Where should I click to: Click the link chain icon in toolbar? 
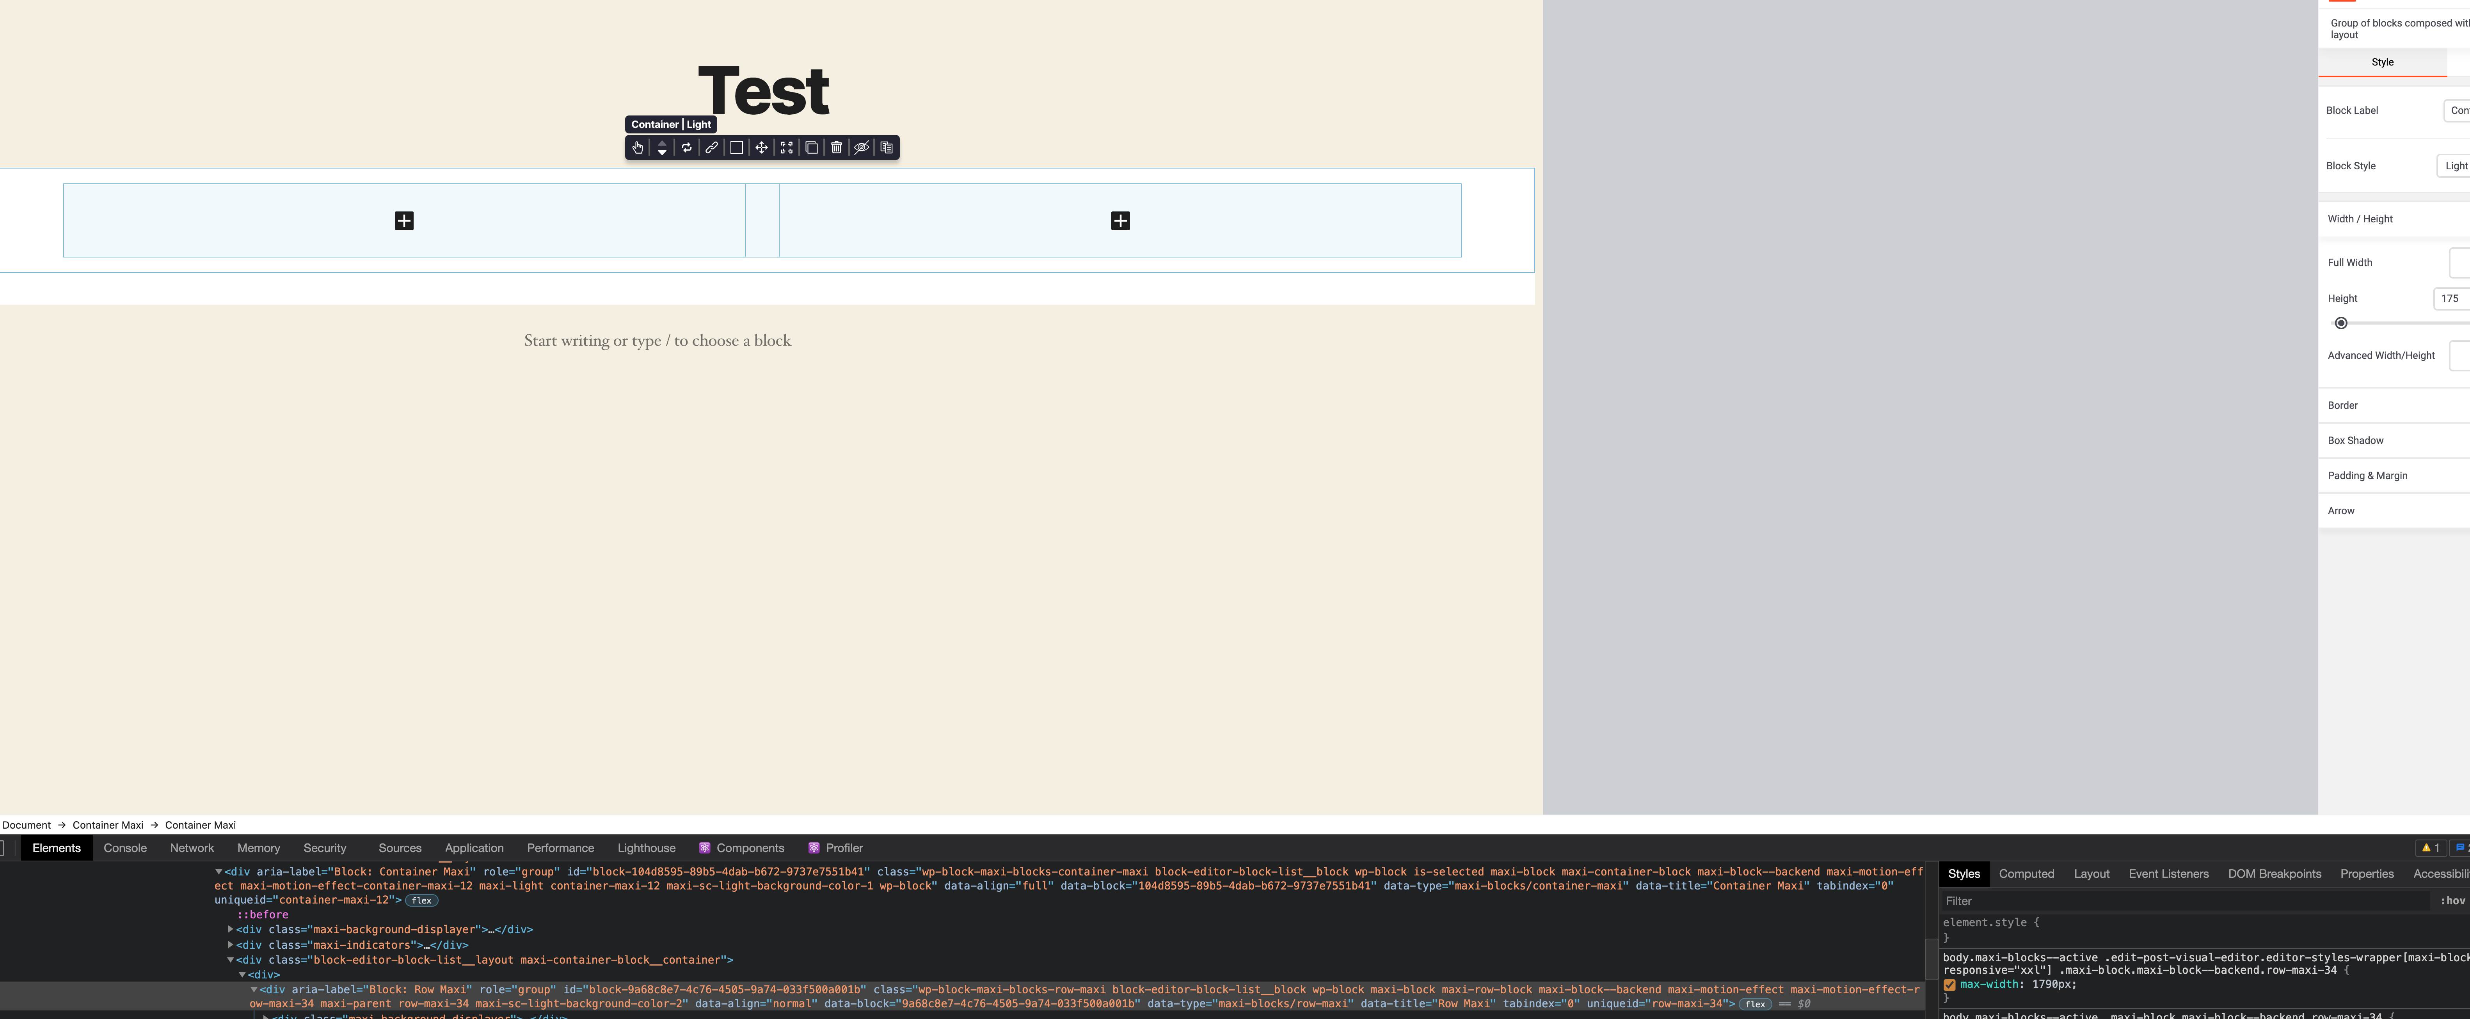[x=711, y=147]
